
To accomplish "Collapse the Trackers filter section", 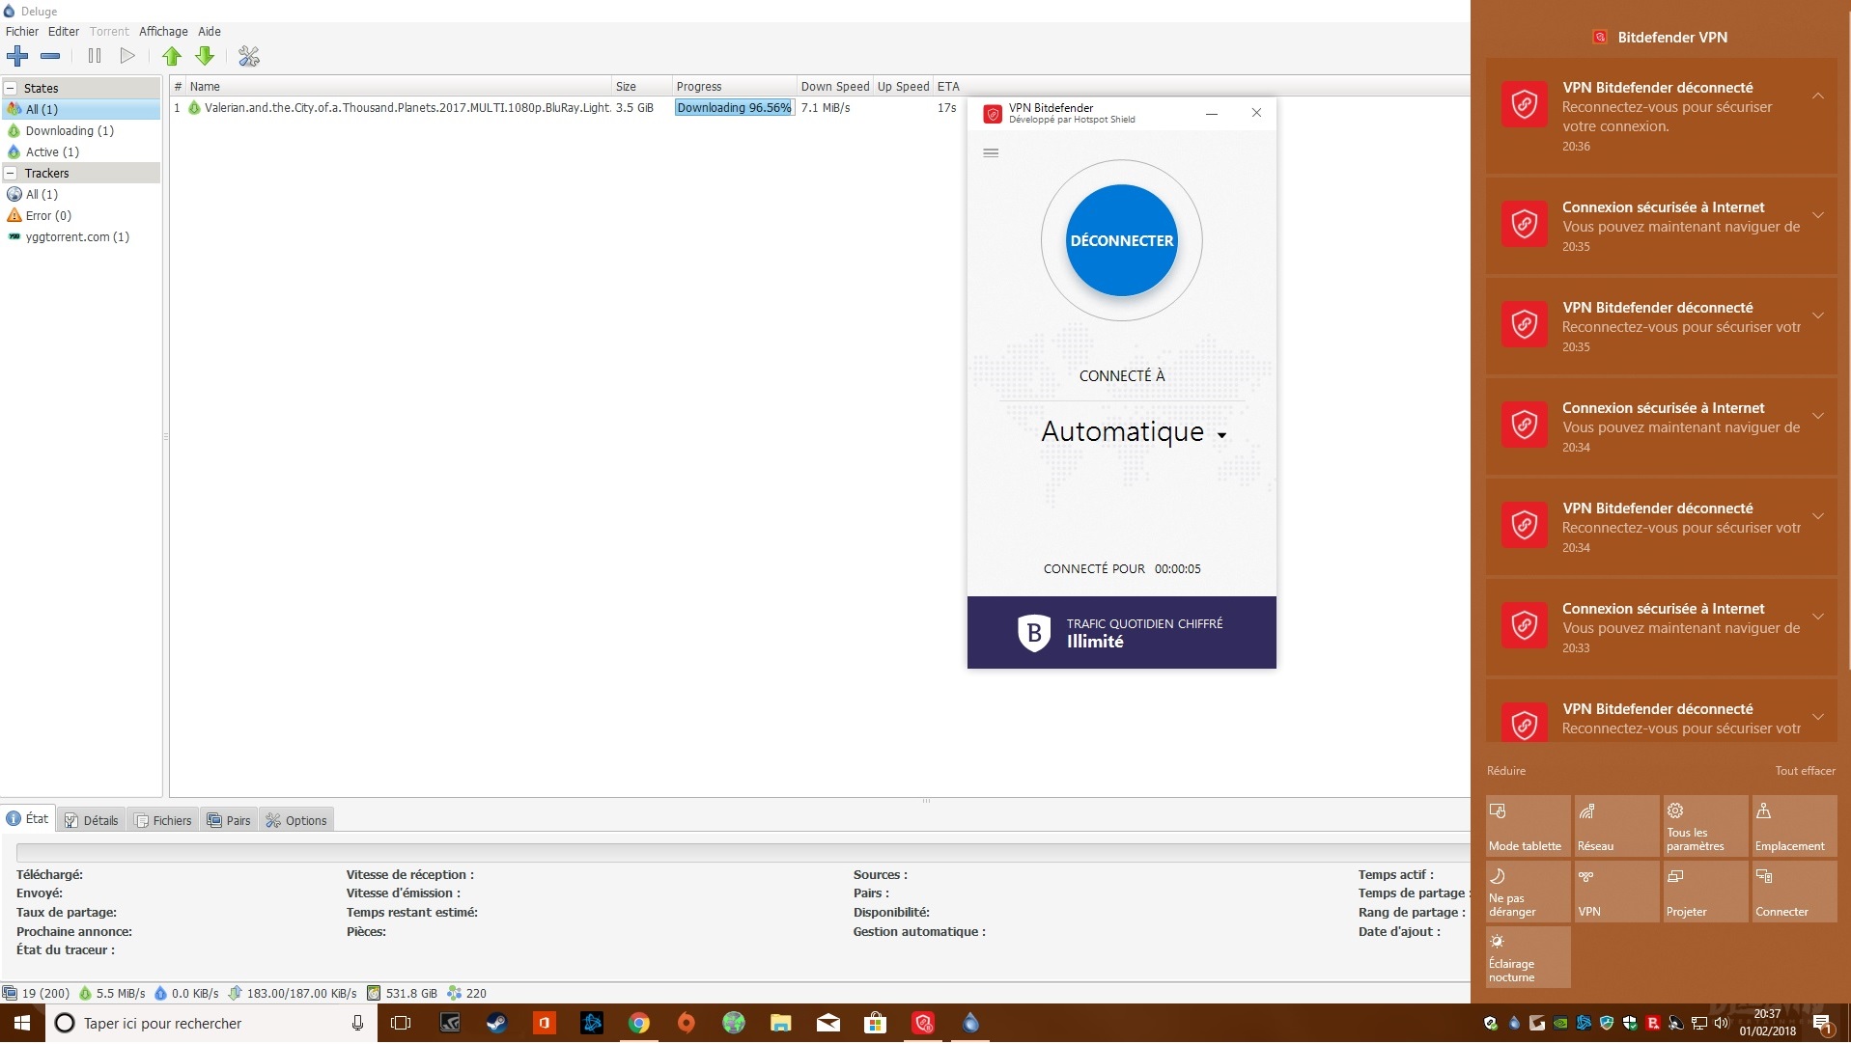I will (11, 173).
